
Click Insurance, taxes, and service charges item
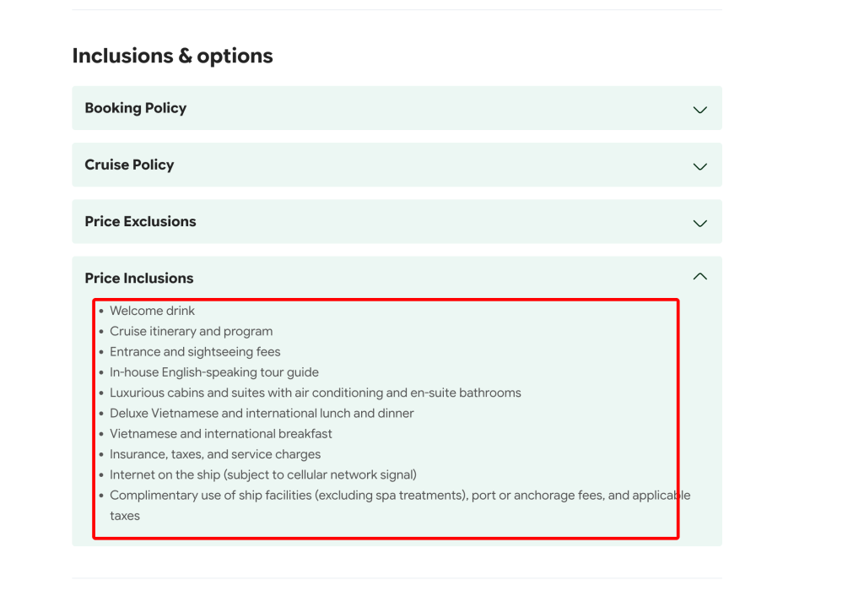click(x=215, y=454)
